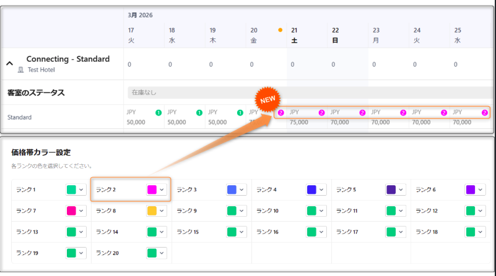This screenshot has height=276, width=496.
Task: Open ランク 3 color dropdown arrow
Action: point(241,190)
